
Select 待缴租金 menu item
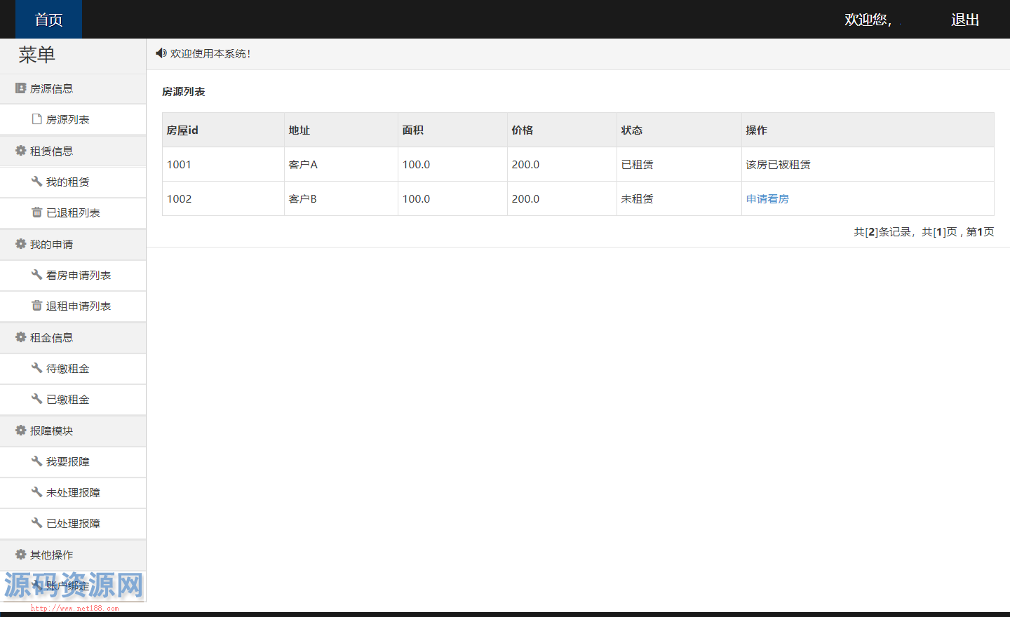click(73, 369)
